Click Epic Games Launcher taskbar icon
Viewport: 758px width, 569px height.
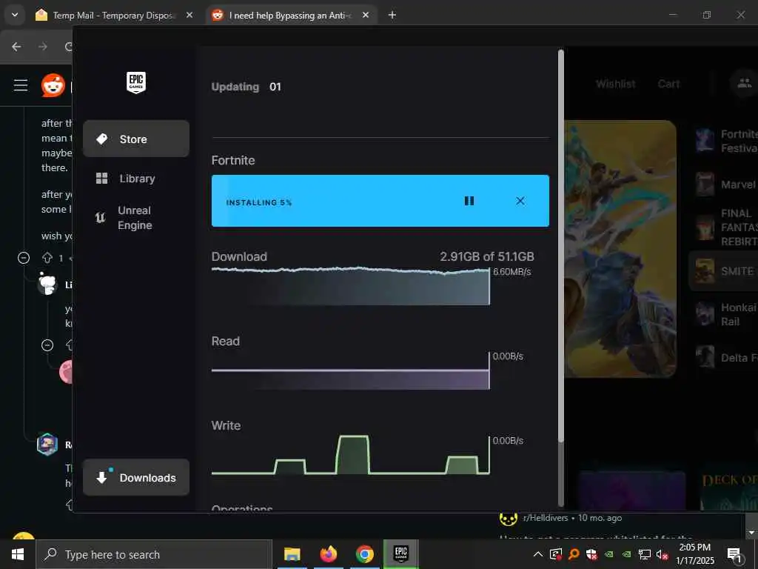point(400,554)
